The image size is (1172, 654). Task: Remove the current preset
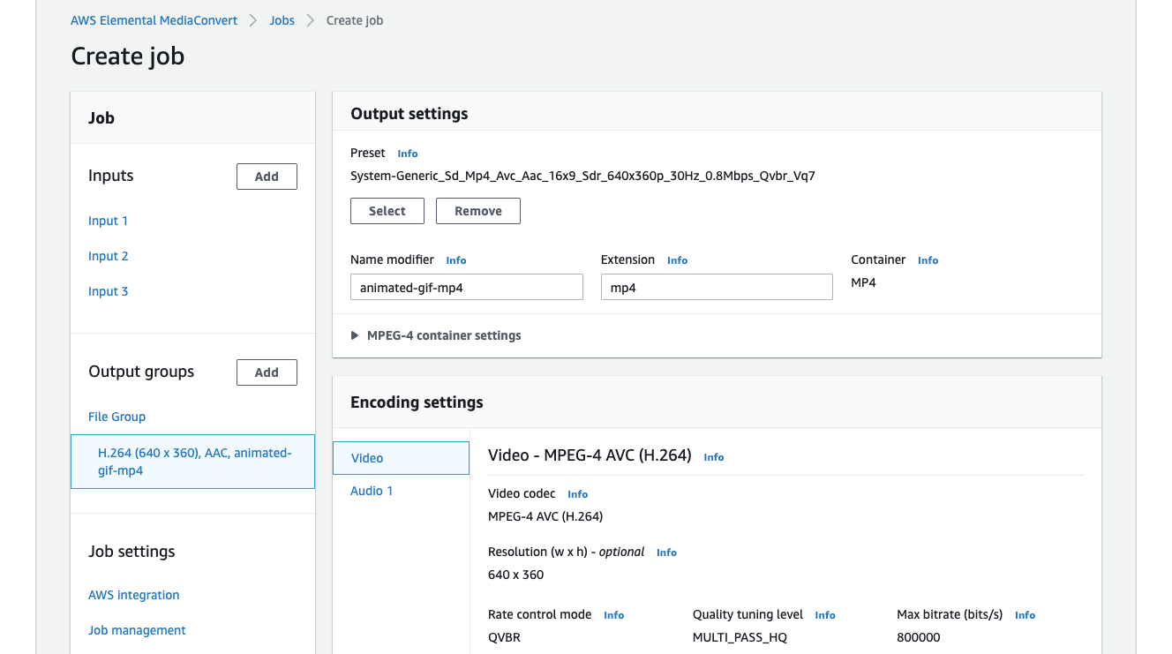pyautogui.click(x=477, y=211)
